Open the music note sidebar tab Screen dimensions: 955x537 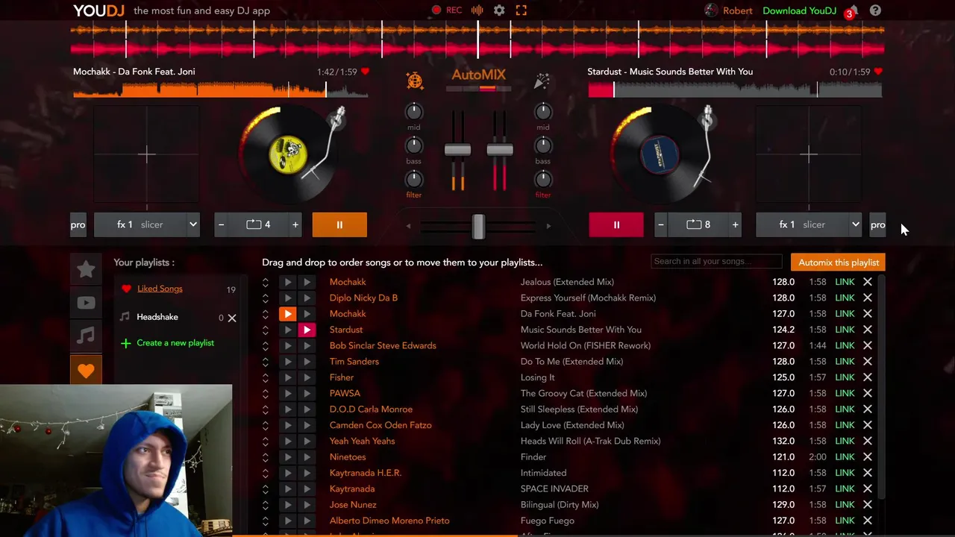(86, 336)
